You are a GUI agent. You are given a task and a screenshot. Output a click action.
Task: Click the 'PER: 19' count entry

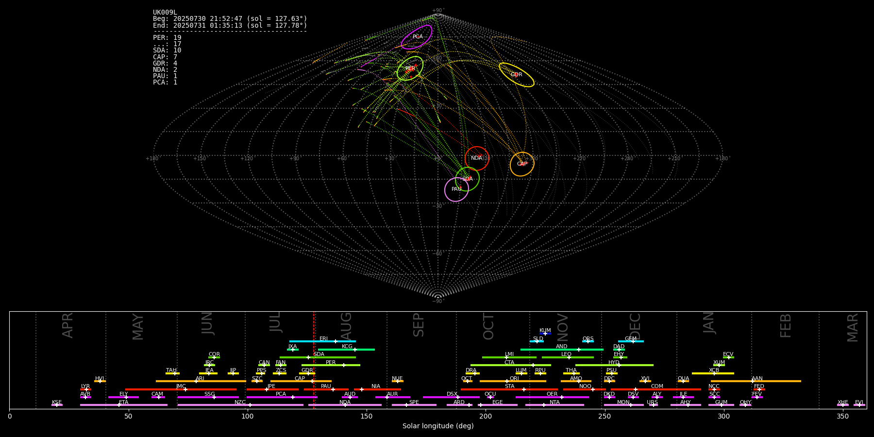click(x=167, y=37)
